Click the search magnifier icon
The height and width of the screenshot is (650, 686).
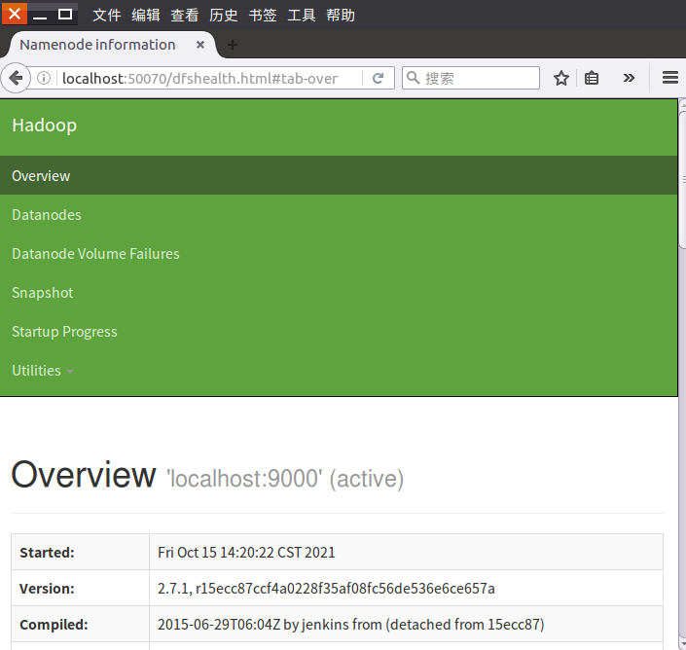(413, 78)
